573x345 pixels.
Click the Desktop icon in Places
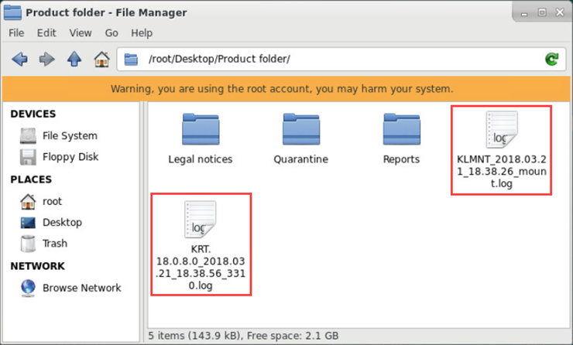[28, 222]
